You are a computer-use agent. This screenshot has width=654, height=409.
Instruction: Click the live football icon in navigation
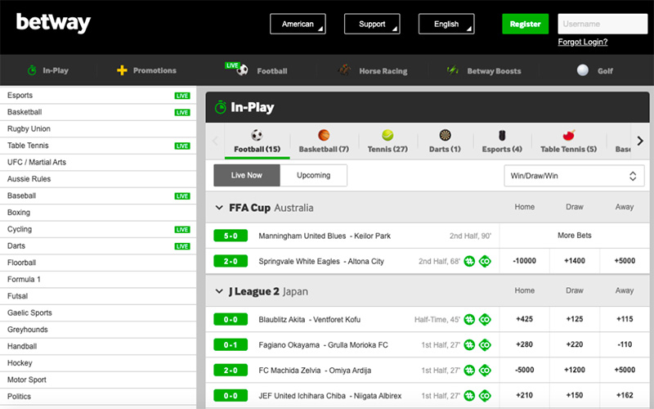pos(237,69)
